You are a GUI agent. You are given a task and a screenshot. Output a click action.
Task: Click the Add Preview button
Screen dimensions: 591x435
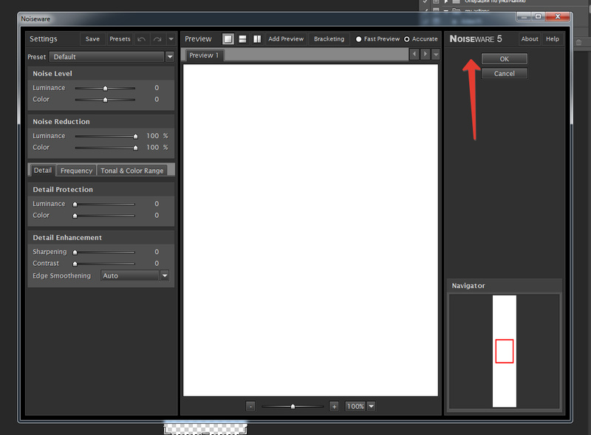point(286,39)
